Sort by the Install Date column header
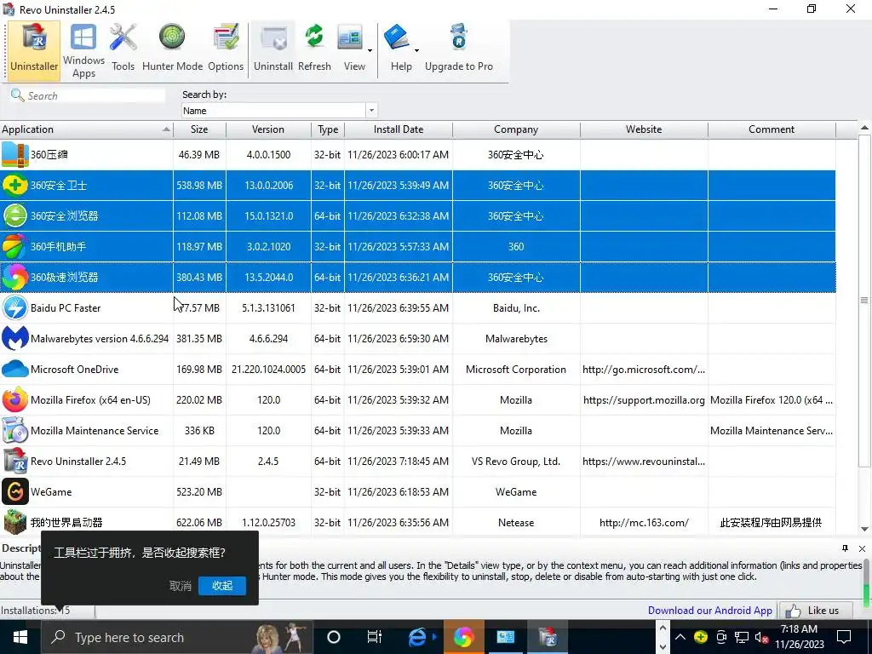The width and height of the screenshot is (872, 654). (399, 129)
